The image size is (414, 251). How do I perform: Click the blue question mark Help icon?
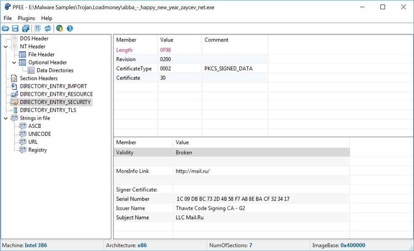[x=70, y=28]
